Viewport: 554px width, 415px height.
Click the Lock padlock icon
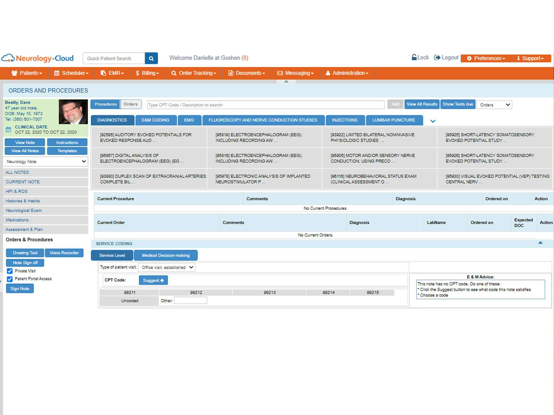(x=414, y=57)
